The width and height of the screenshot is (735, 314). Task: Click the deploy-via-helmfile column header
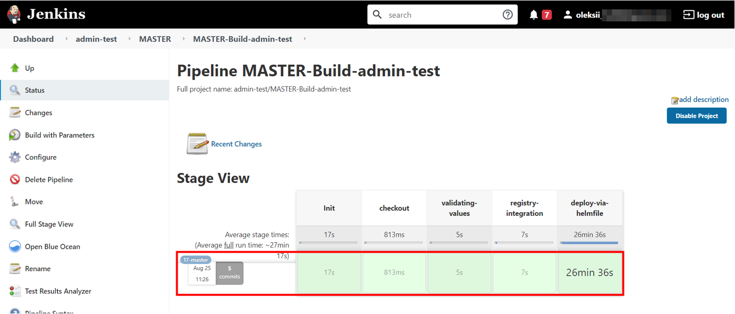pyautogui.click(x=590, y=208)
